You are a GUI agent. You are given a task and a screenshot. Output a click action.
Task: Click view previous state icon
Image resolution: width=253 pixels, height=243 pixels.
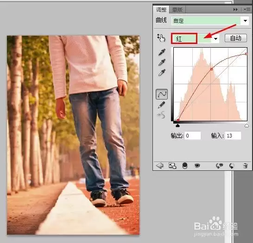pyautogui.click(x=219, y=166)
